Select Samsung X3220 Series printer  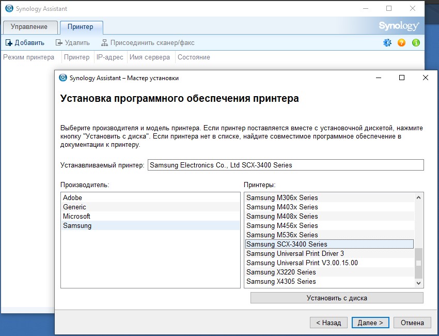(x=330, y=272)
